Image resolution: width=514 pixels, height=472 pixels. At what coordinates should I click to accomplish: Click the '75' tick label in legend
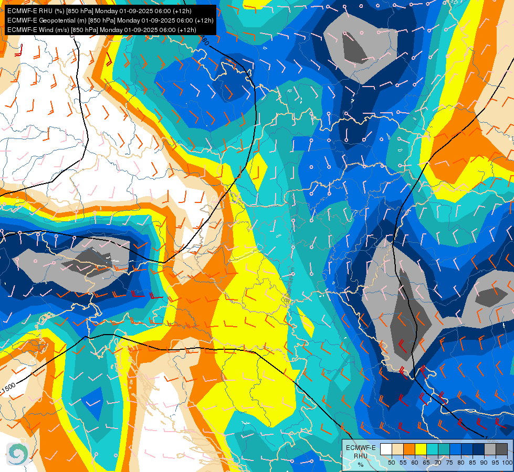pyautogui.click(x=449, y=463)
